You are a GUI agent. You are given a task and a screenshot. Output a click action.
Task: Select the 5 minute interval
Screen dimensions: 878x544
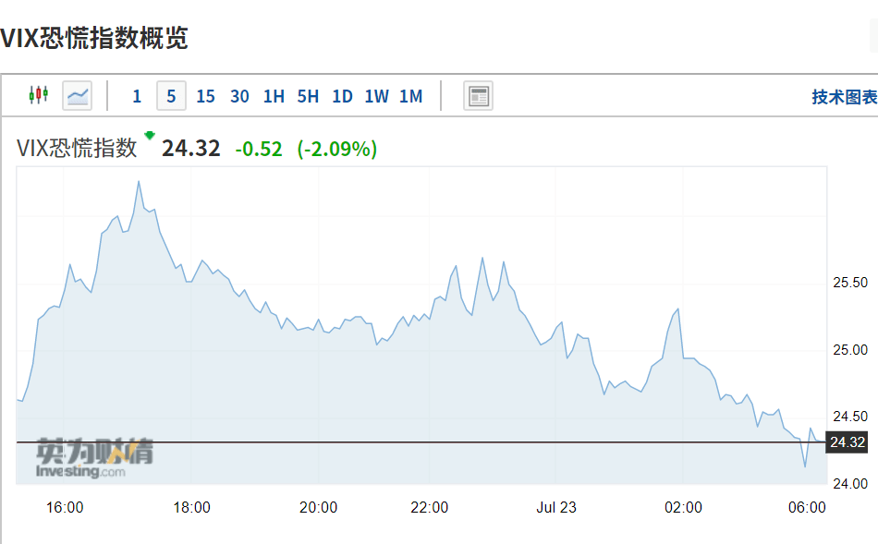[171, 96]
